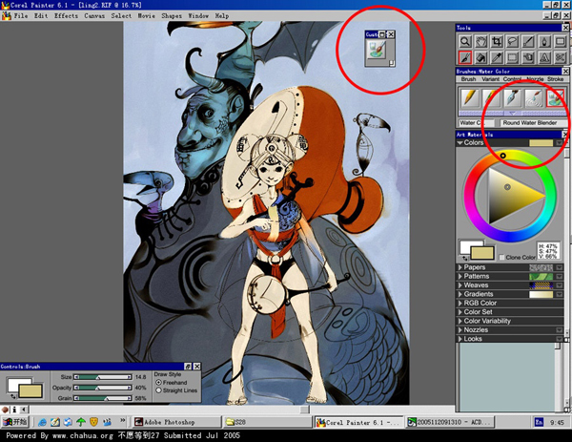
Task: Click the Size slider track
Action: click(x=103, y=377)
